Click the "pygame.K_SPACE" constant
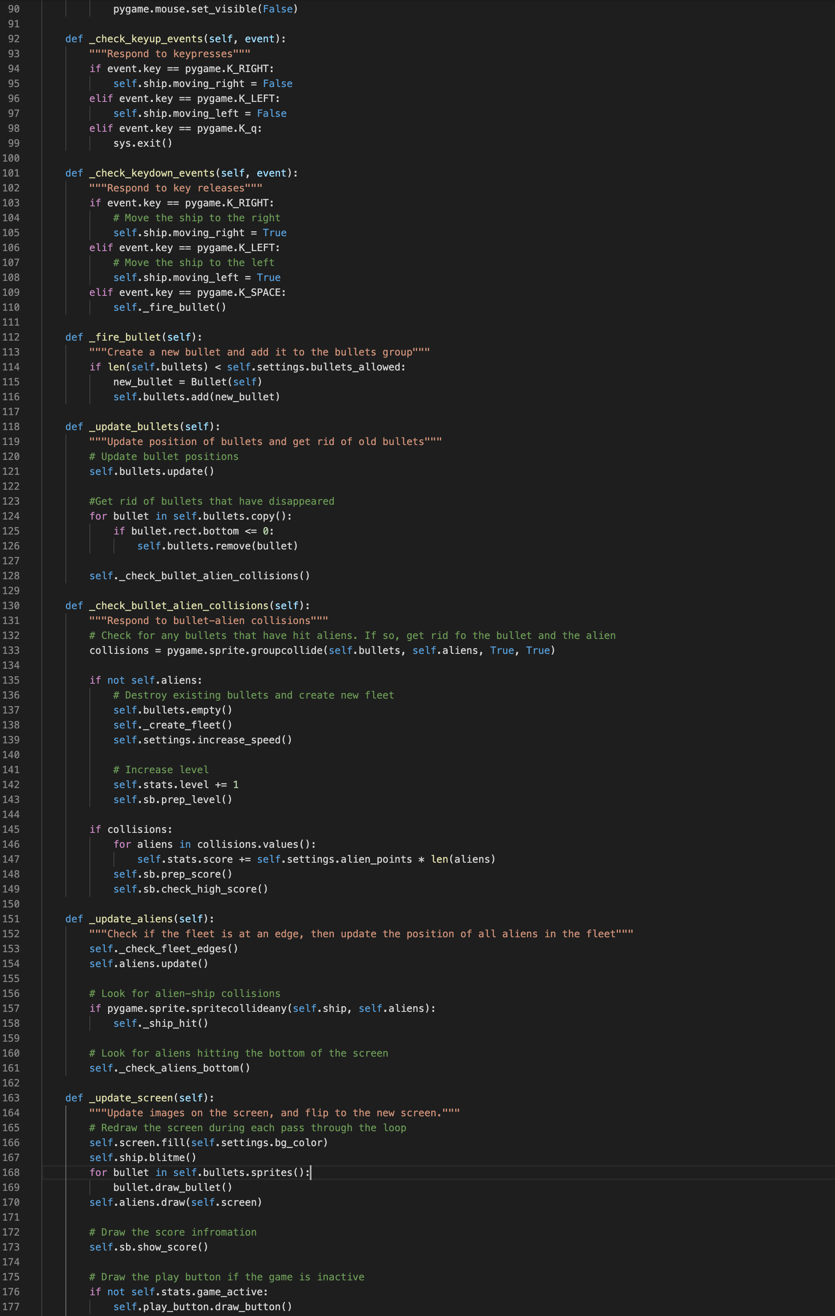835x1316 pixels. [239, 293]
